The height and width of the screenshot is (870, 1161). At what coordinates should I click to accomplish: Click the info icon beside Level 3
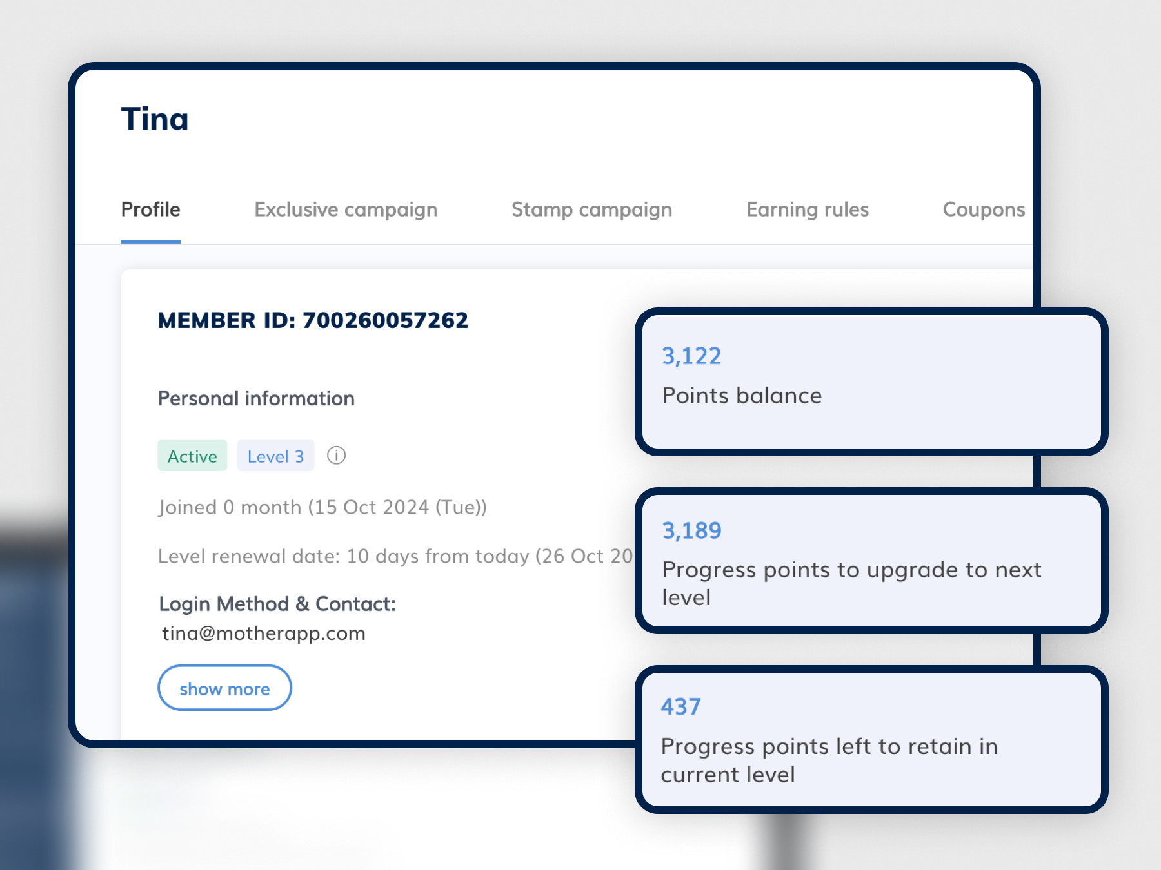[336, 456]
